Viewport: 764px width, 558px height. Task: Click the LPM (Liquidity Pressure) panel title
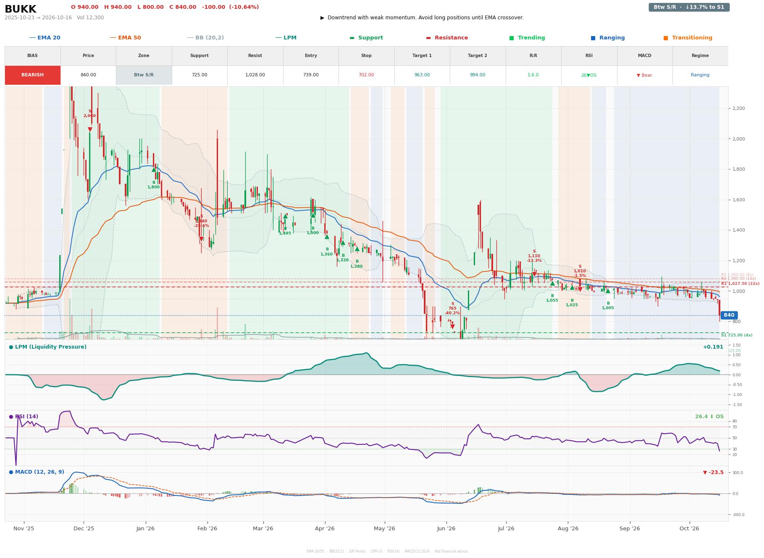[47, 347]
